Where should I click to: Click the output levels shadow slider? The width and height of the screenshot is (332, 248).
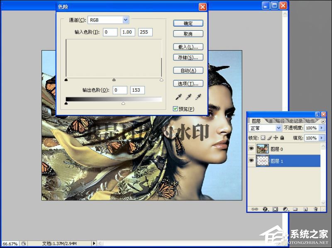click(x=66, y=103)
